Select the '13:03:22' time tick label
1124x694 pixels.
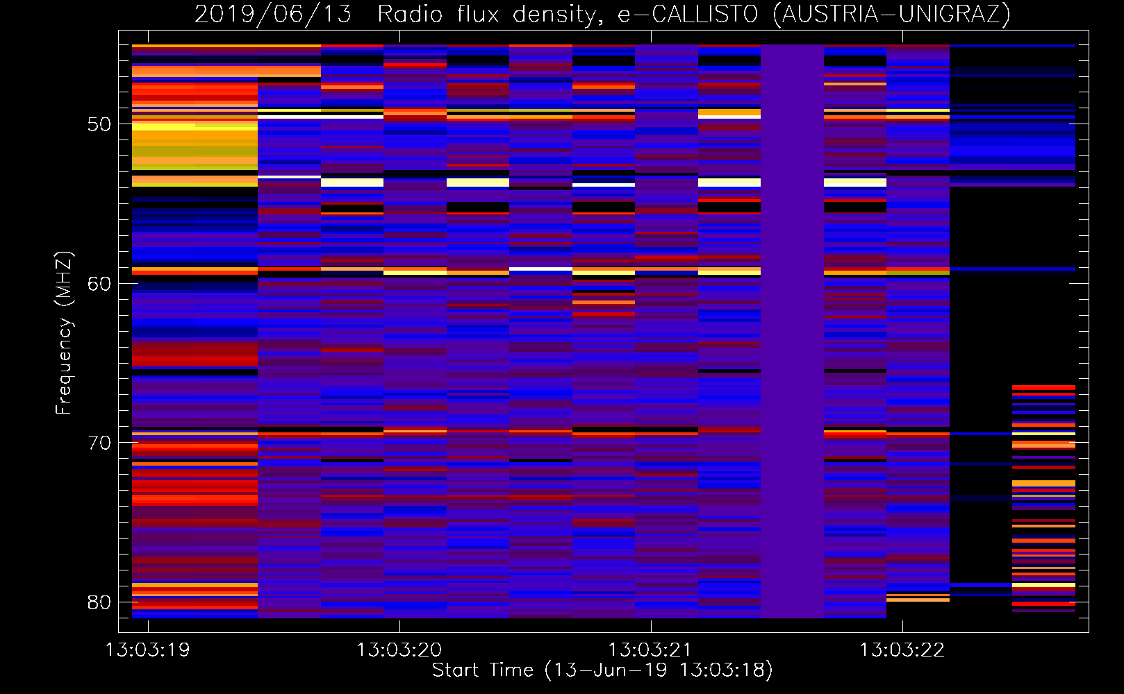(x=902, y=650)
